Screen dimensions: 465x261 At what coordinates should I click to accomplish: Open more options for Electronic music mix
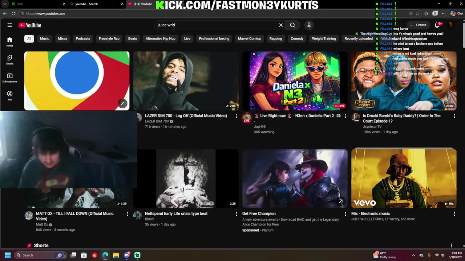click(x=454, y=214)
